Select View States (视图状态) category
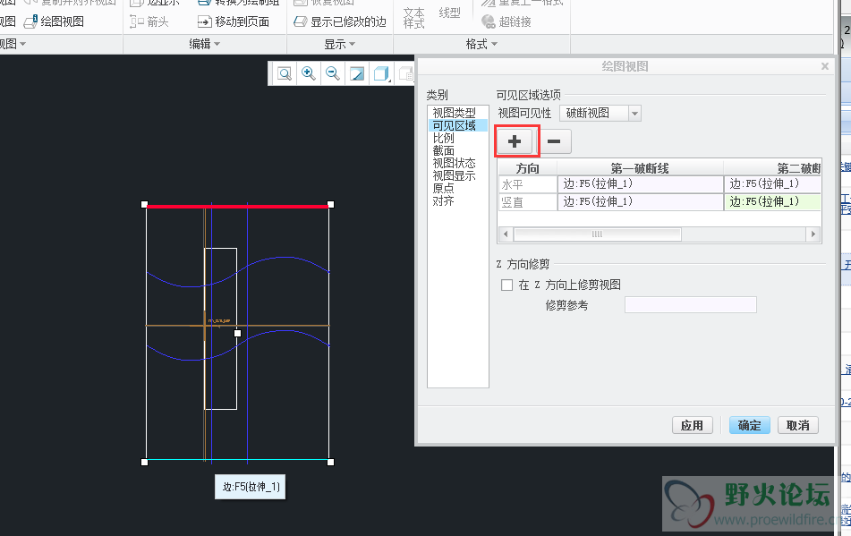851x536 pixels. [x=454, y=163]
